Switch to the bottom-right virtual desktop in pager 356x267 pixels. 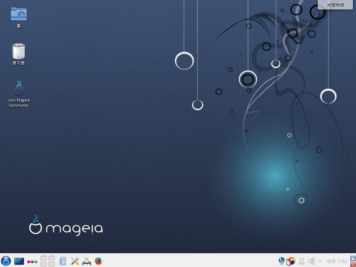52,264
